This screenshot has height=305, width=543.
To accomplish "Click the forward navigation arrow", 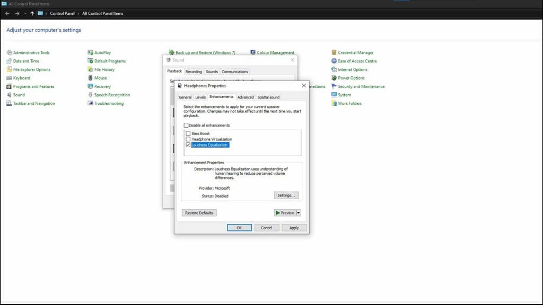I will point(17,13).
